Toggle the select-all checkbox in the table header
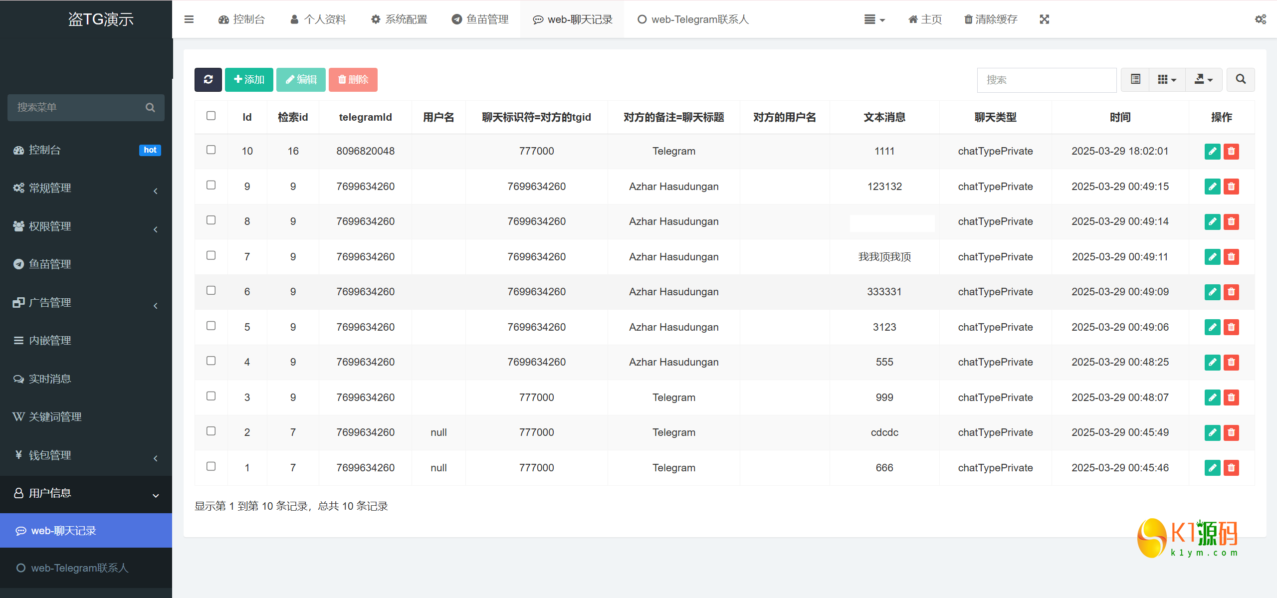Viewport: 1277px width, 598px height. (211, 116)
